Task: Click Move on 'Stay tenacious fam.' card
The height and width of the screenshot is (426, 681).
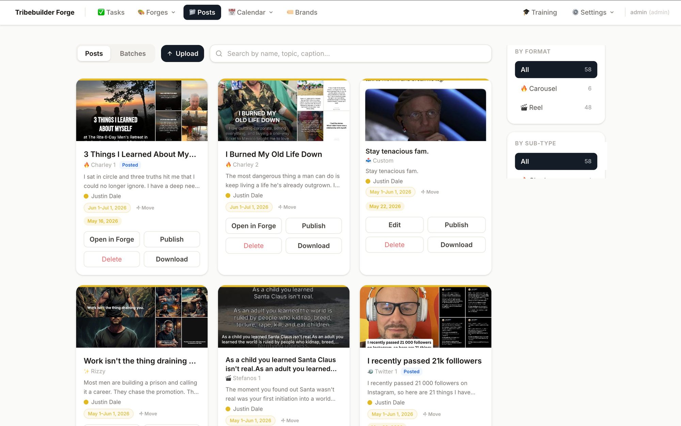Action: tap(430, 192)
